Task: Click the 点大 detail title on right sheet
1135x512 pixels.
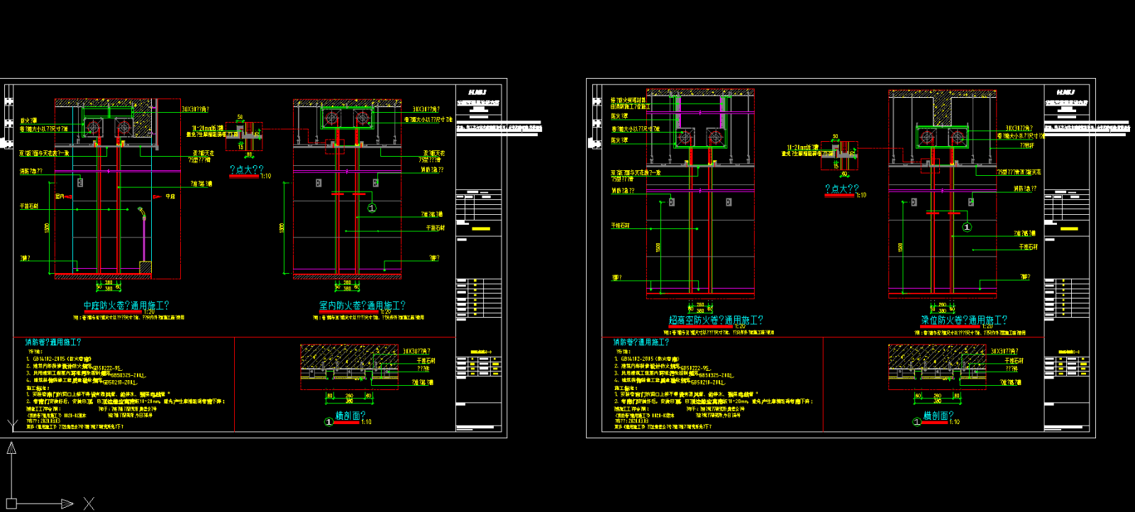Action: click(x=841, y=189)
